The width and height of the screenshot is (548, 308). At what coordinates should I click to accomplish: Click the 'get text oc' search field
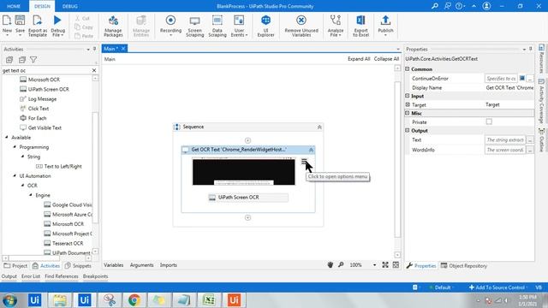pyautogui.click(x=46, y=70)
